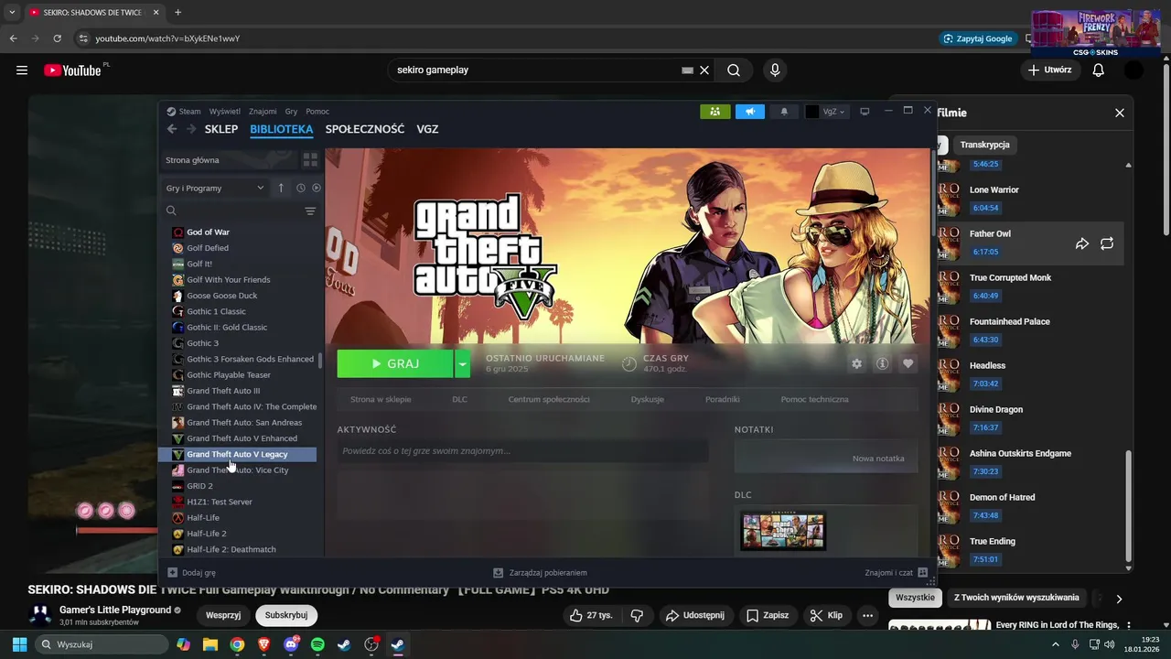Open advanced filters icon beside library search
The height and width of the screenshot is (659, 1171).
pyautogui.click(x=310, y=211)
